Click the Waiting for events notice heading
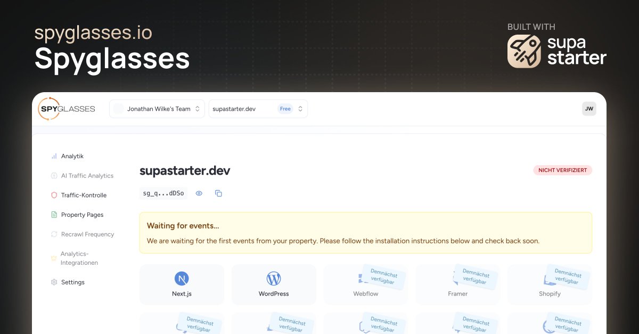This screenshot has width=639, height=334. 183,226
